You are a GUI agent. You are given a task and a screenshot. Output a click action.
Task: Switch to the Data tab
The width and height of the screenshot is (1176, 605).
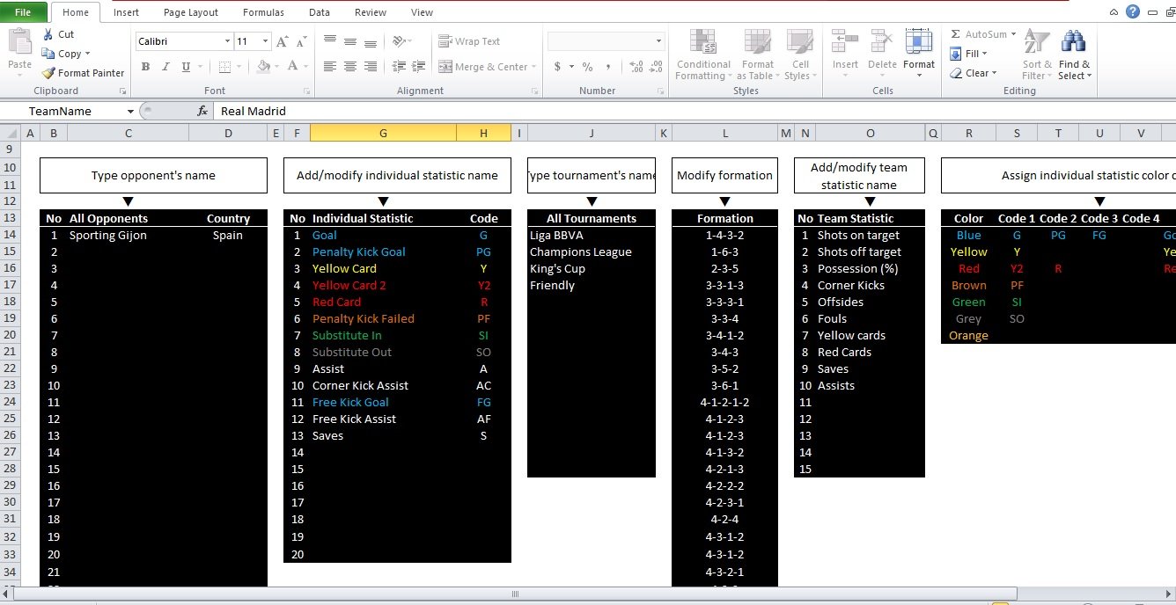click(320, 12)
